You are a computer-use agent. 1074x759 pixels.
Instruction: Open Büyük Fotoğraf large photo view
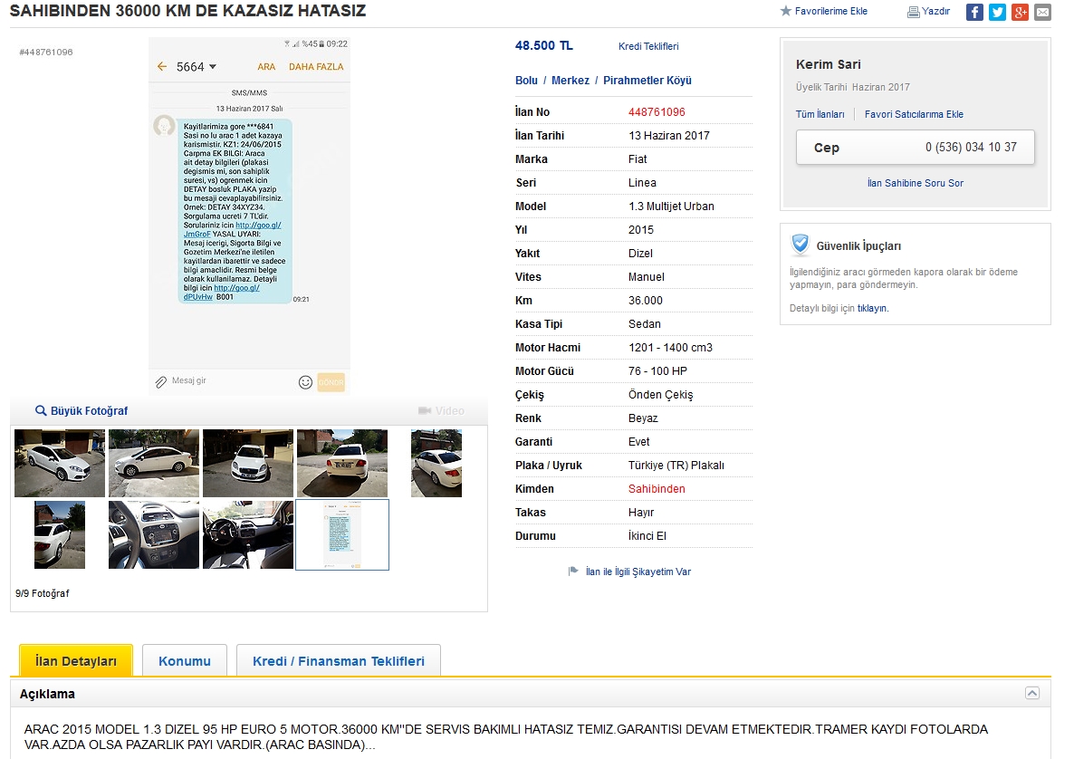click(x=82, y=411)
